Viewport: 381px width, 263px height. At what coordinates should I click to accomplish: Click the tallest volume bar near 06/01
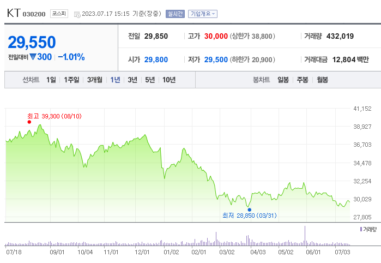pos(305,236)
